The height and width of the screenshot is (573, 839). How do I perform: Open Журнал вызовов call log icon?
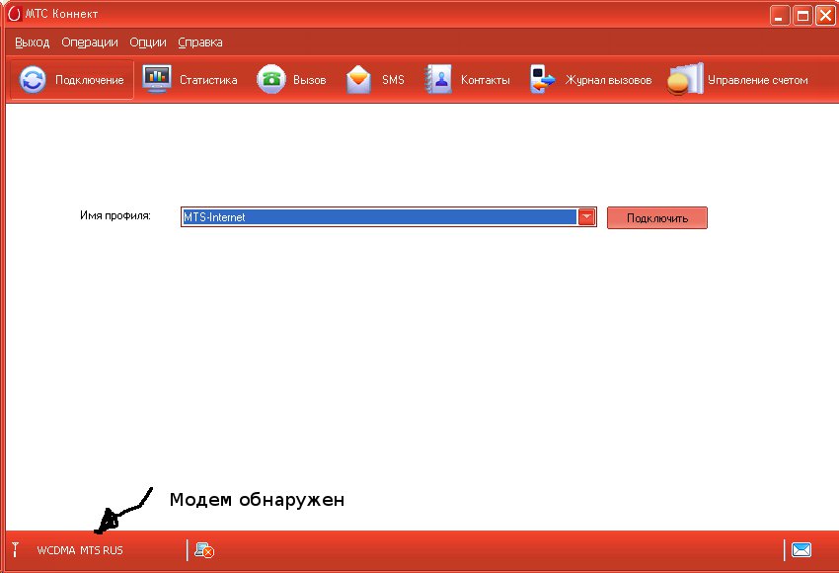(x=543, y=80)
